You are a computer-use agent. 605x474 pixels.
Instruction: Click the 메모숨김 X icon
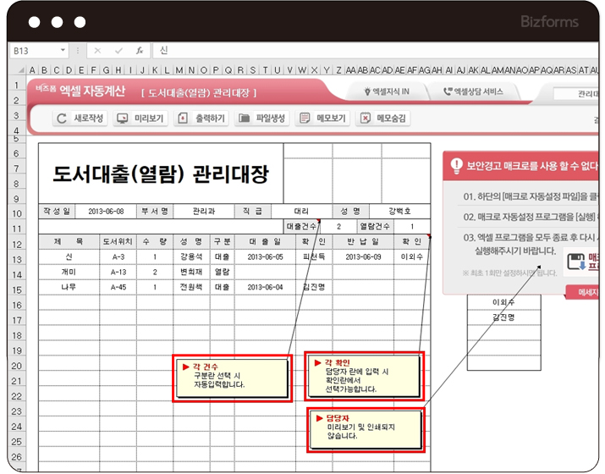366,119
